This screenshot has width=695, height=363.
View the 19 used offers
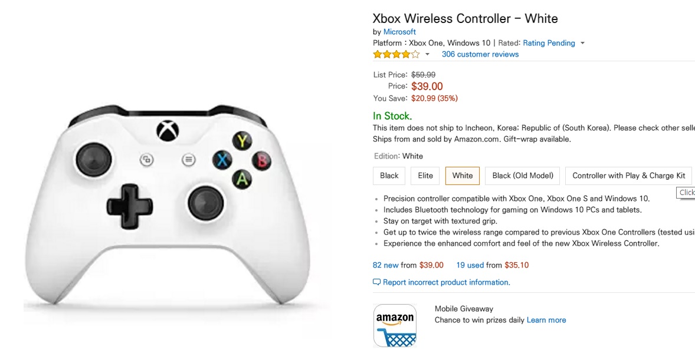[470, 265]
